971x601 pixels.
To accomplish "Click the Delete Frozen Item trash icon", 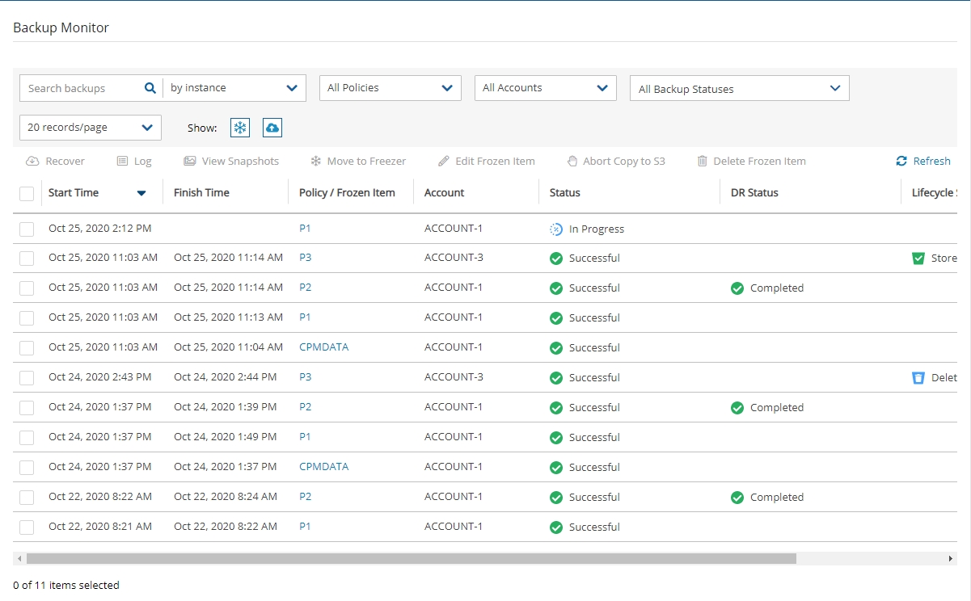I will [x=703, y=162].
